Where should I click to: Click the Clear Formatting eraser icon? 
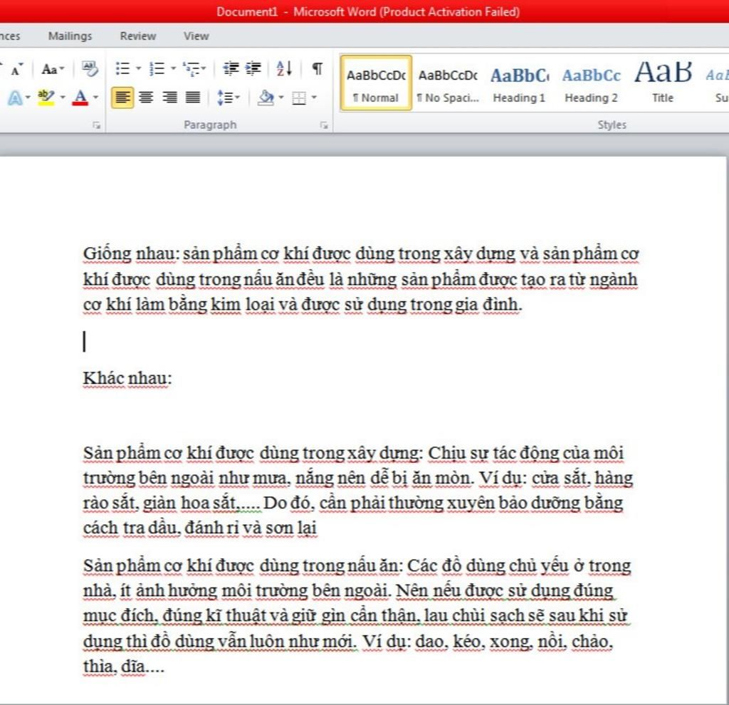pos(89,69)
